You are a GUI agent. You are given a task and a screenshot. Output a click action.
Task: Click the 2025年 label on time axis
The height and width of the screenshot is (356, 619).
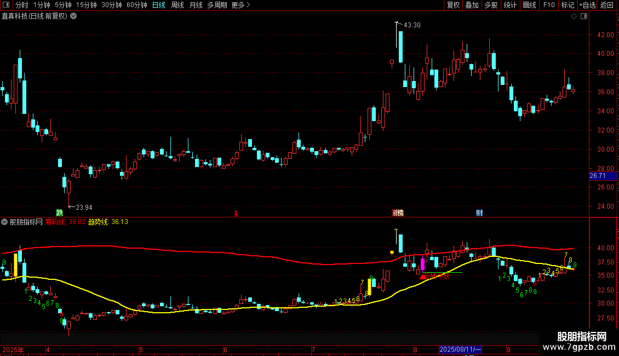pos(13,349)
